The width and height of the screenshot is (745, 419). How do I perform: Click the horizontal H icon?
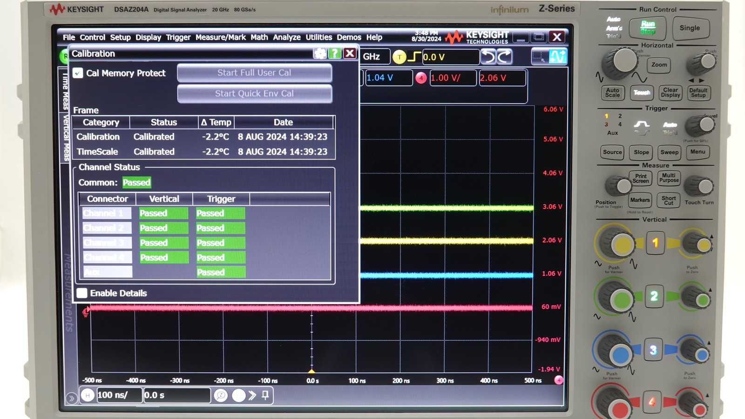tap(87, 395)
